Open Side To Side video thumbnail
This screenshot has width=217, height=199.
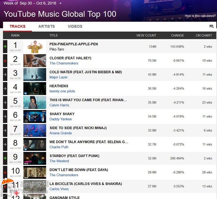click(35, 130)
